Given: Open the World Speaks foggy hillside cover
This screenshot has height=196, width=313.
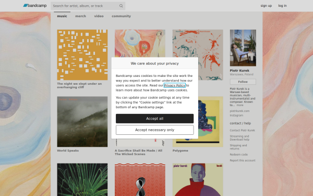Looking at the screenshot, I should pyautogui.click(x=82, y=122).
